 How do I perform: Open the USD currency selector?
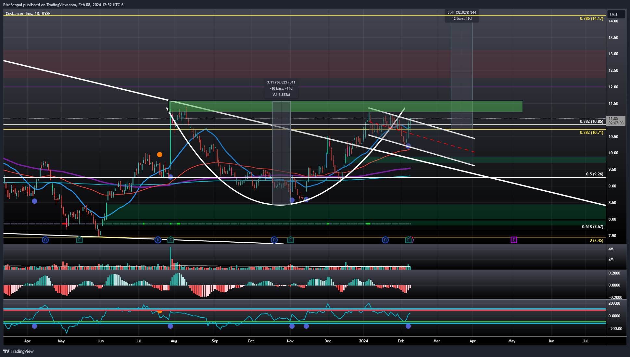(616, 14)
